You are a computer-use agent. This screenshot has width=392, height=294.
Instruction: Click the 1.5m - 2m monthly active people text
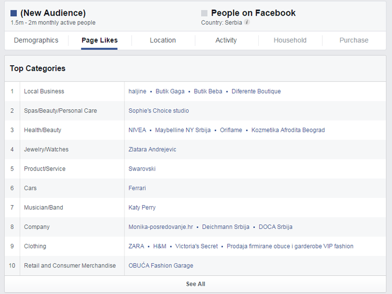(x=53, y=23)
